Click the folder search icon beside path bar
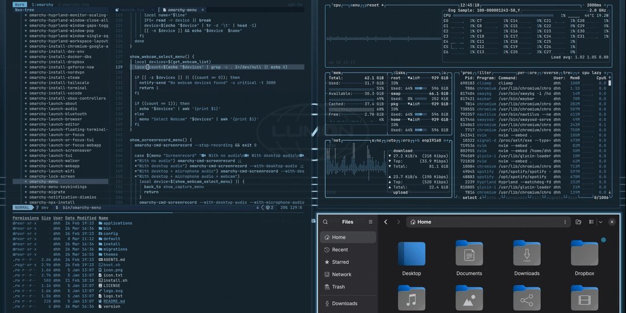This screenshot has height=313, width=626. tap(578, 222)
